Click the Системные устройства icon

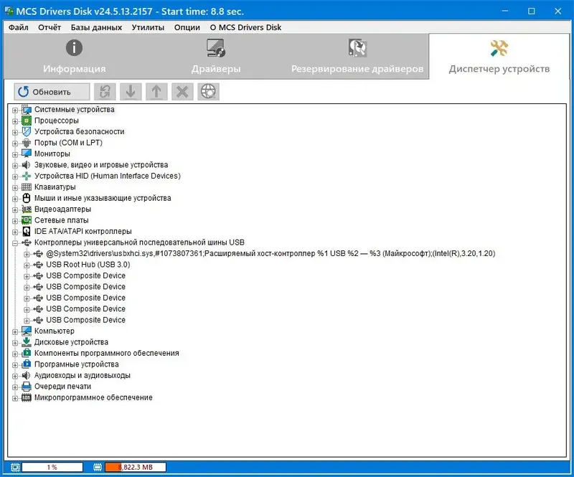(x=27, y=110)
